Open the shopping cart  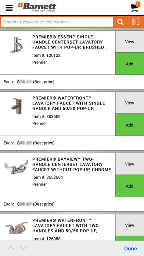[x=134, y=8]
